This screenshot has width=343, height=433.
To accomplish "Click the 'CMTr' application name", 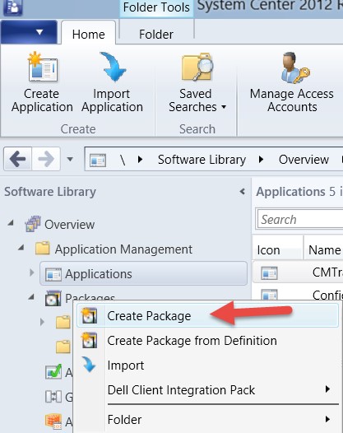I will (327, 272).
